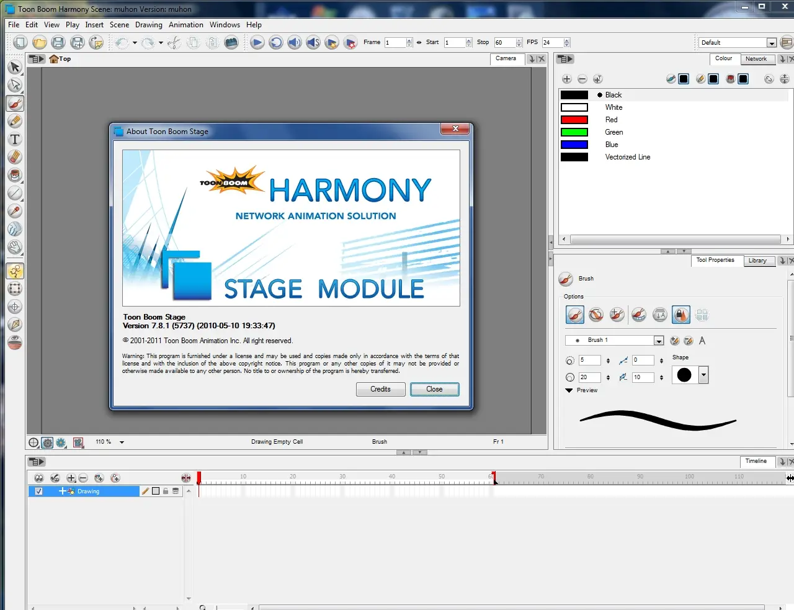Viewport: 794px width, 610px height.
Task: Open the Drawing menu
Action: tap(149, 25)
